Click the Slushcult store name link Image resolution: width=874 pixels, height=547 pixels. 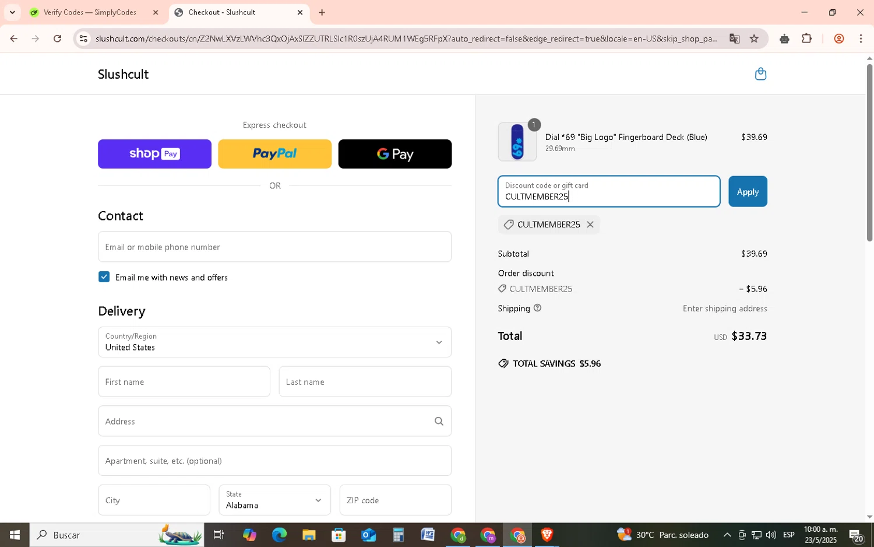[x=123, y=74]
